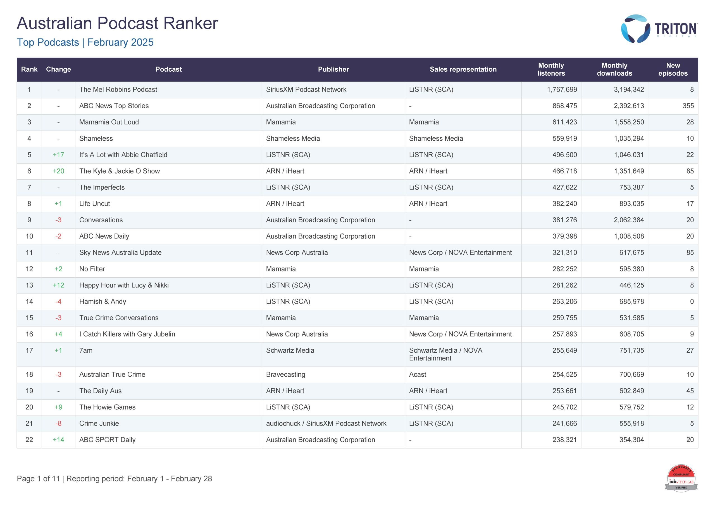715x505 pixels.
Task: Click the Podcast column header
Action: [x=168, y=69]
